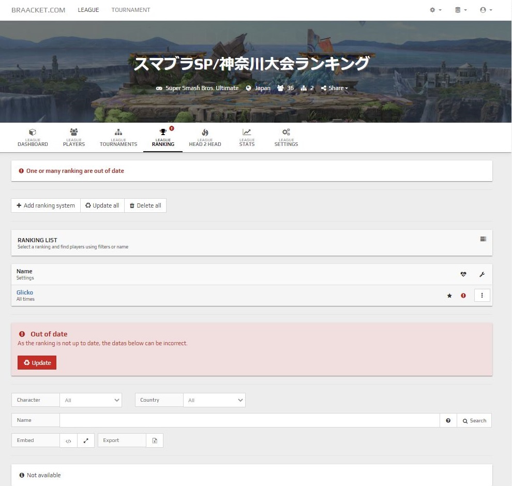The width and height of the screenshot is (512, 486).
Task: Switch to the League Players tab
Action: point(74,138)
